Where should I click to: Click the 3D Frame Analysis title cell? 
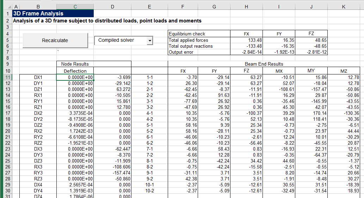pos(53,13)
